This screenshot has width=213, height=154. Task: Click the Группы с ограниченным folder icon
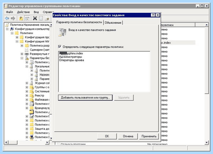coord(32,87)
